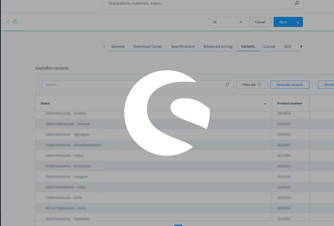Open the Advanced pricing tab
Screen dimensions: 334x226
217,46
